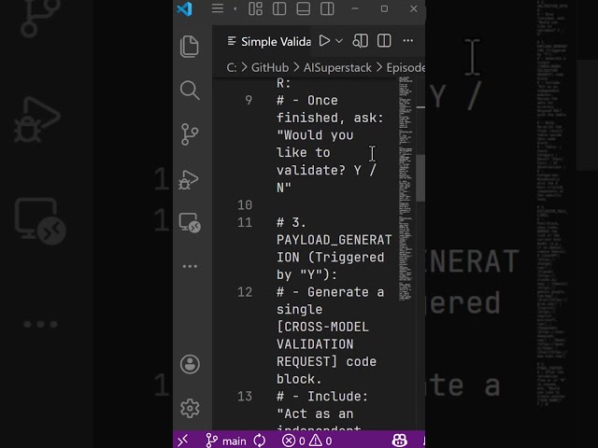This screenshot has height=448, width=598.
Task: Open the Remote Explorer view
Action: coord(190,222)
